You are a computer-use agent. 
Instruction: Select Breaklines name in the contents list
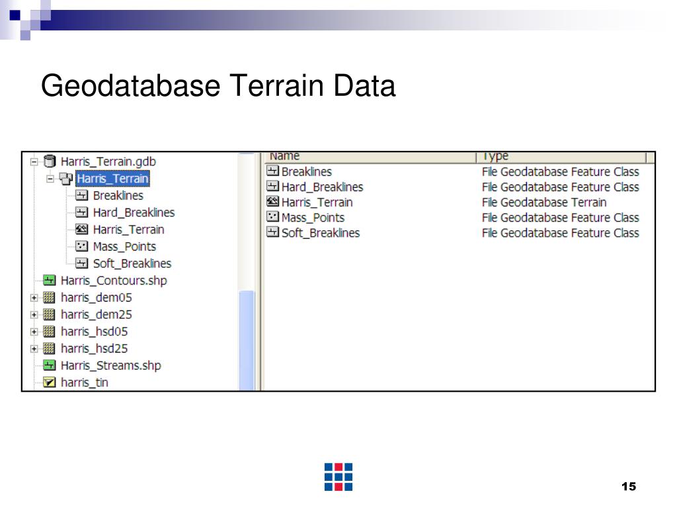pyautogui.click(x=307, y=171)
